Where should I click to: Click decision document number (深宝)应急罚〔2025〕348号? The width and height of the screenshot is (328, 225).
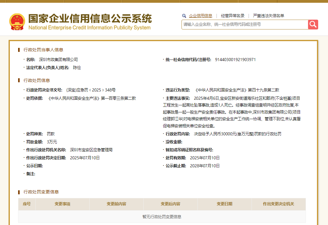click(x=91, y=90)
